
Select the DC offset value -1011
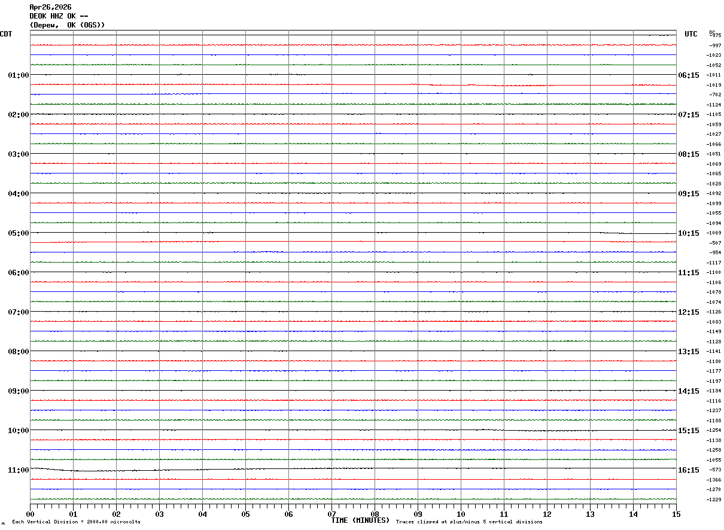click(x=714, y=75)
